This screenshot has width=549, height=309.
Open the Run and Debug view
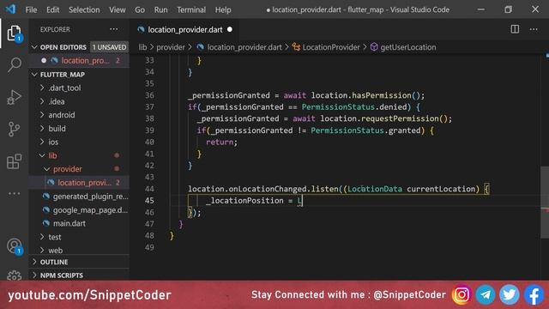tap(14, 97)
